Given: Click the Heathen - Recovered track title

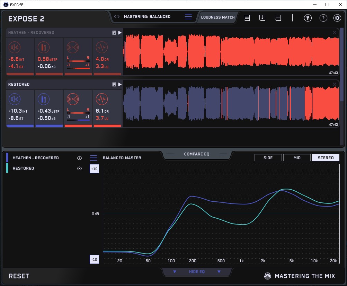Looking at the screenshot, I should tap(31, 33).
